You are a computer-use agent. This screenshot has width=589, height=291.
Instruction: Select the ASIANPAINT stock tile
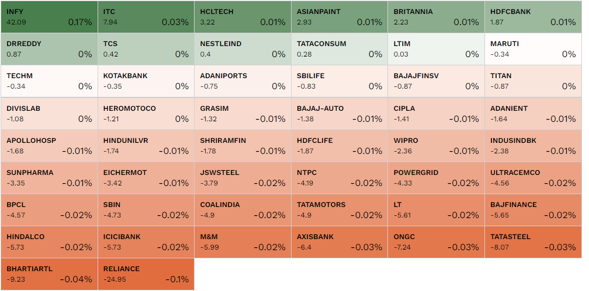click(339, 17)
